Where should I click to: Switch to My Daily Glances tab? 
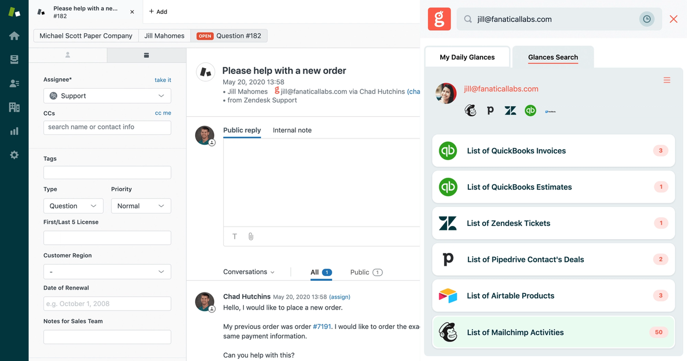(467, 57)
